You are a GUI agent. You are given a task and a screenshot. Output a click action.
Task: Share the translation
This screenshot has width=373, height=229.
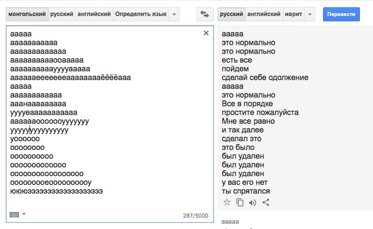click(x=266, y=203)
